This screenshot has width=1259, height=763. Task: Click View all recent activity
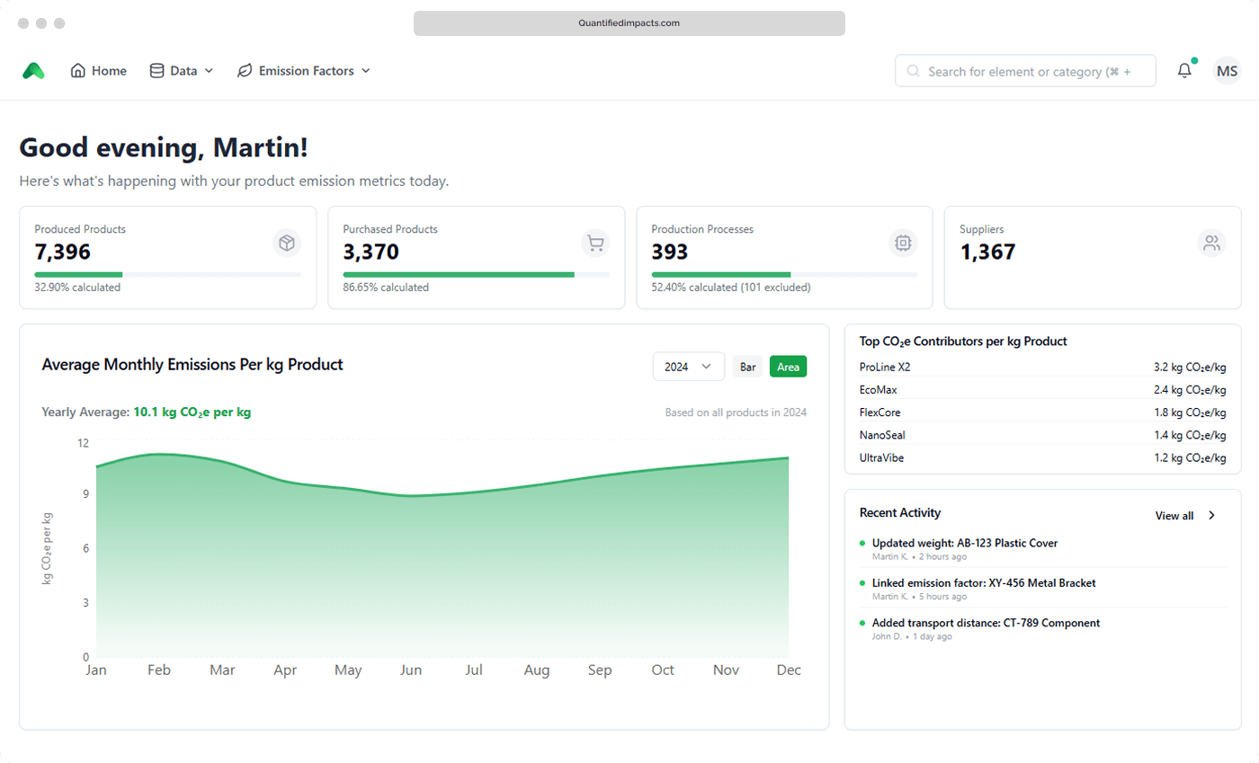1185,516
